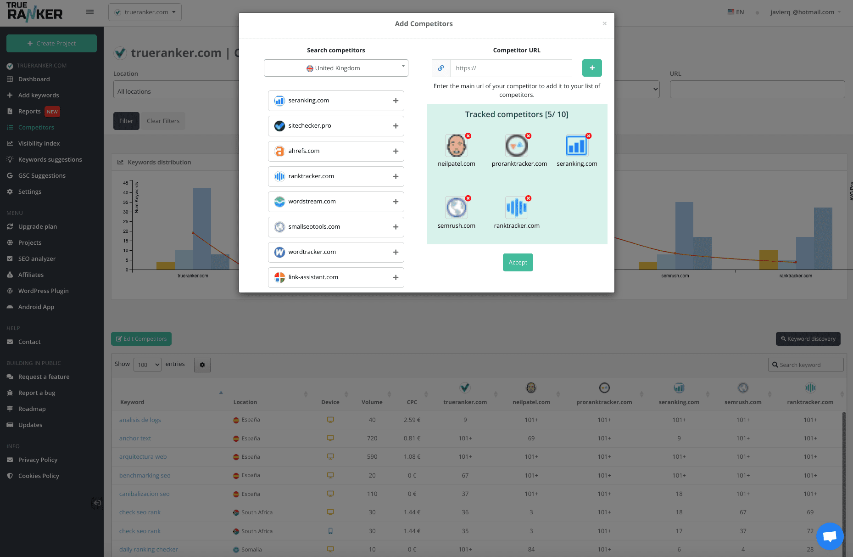Select ranktracker.com row in search list
Screen dimensions: 853x557
336,176
